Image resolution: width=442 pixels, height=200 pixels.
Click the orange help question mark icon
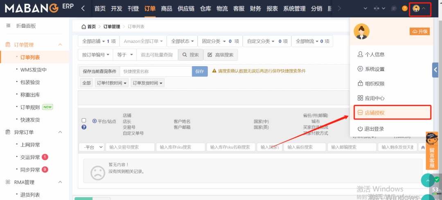(x=405, y=8)
